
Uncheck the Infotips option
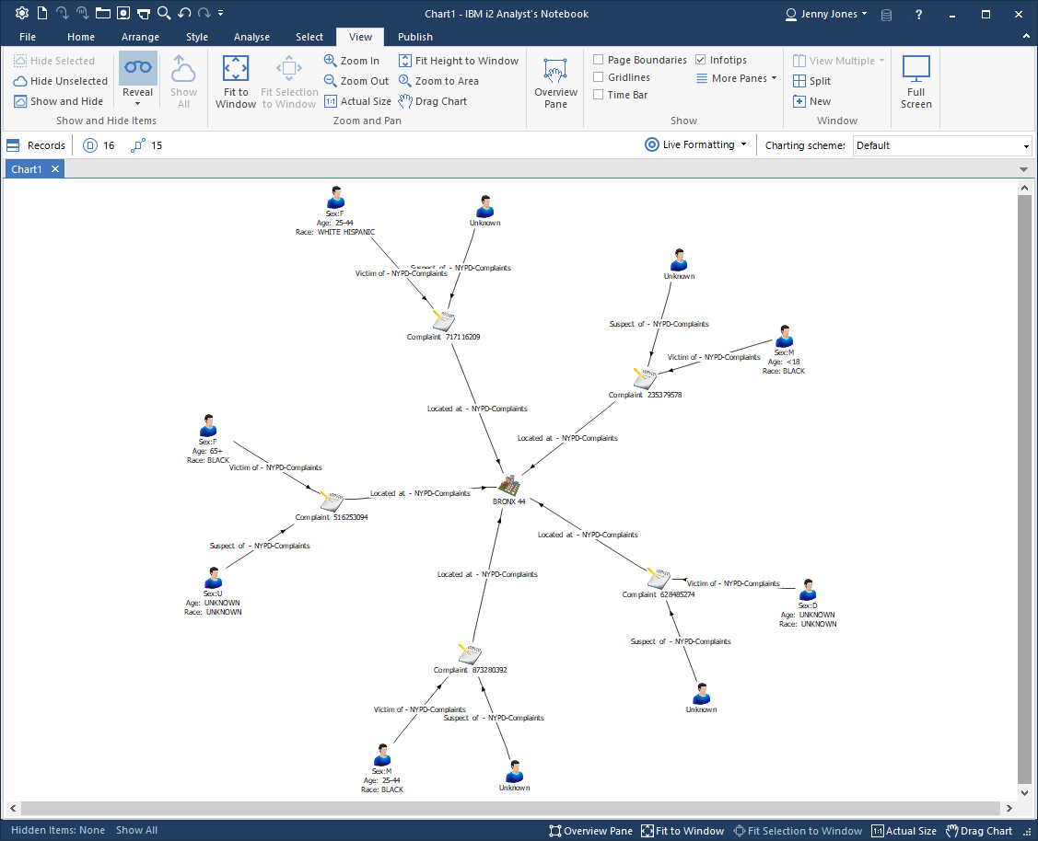pos(701,60)
